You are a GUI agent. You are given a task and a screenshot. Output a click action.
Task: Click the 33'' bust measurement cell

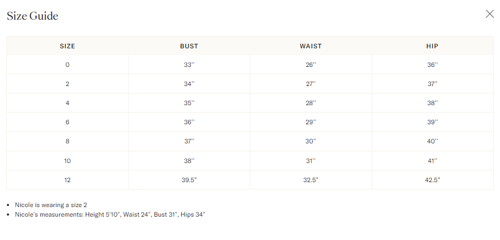tap(189, 65)
